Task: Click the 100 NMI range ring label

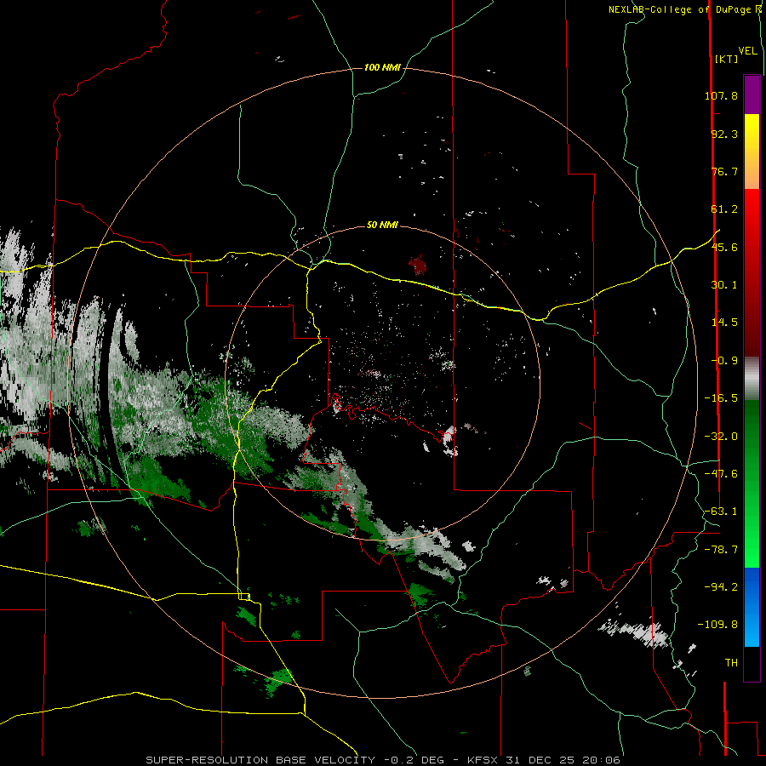Action: coord(382,67)
